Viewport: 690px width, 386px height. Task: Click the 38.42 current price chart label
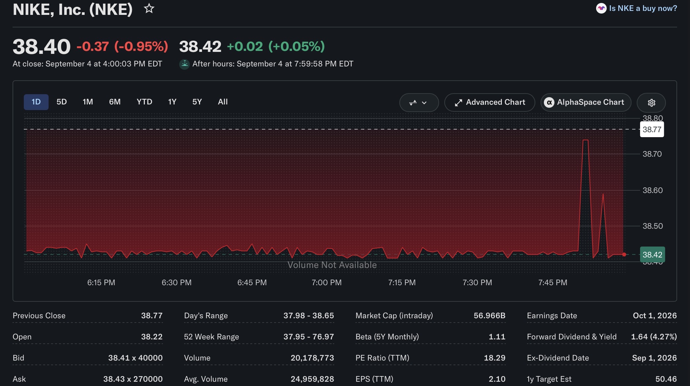[652, 254]
